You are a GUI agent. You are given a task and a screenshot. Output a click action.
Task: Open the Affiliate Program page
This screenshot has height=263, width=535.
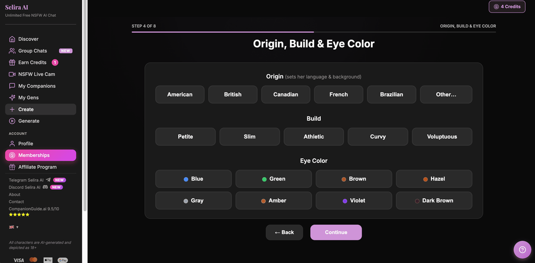[x=41, y=167]
